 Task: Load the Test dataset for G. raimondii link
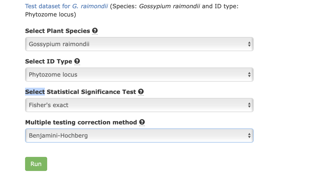(x=66, y=6)
